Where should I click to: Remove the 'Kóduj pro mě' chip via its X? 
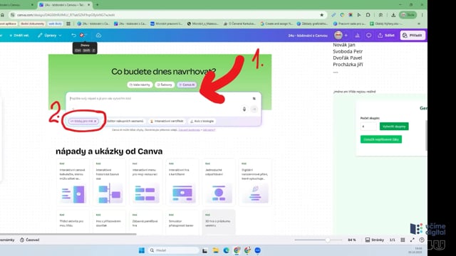[x=95, y=121]
